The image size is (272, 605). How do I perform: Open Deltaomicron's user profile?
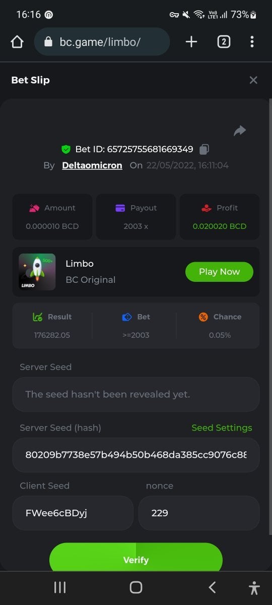pyautogui.click(x=92, y=165)
